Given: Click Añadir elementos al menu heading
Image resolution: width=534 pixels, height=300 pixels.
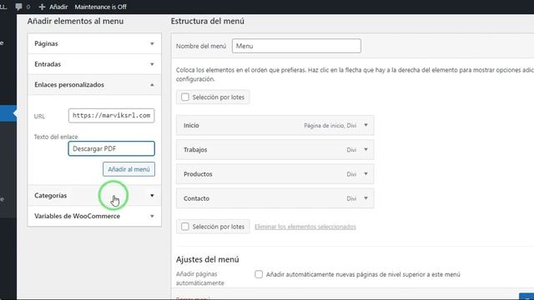Looking at the screenshot, I should tap(76, 21).
